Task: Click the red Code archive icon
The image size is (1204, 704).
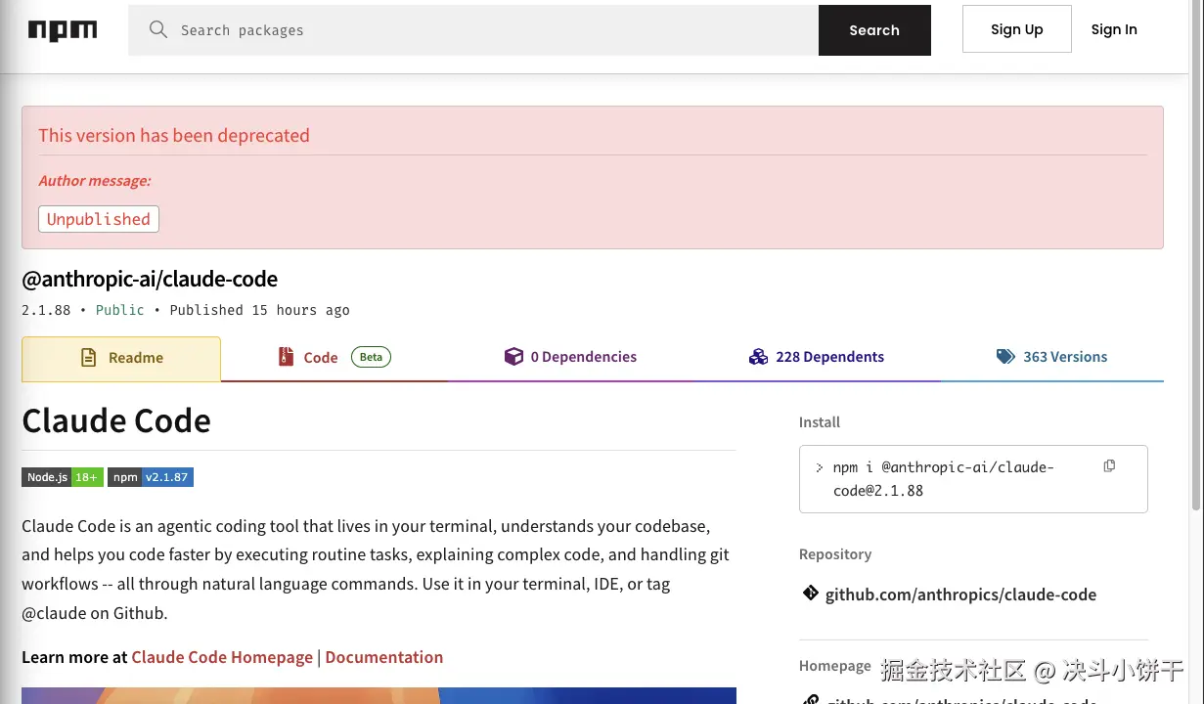Action: tap(286, 357)
